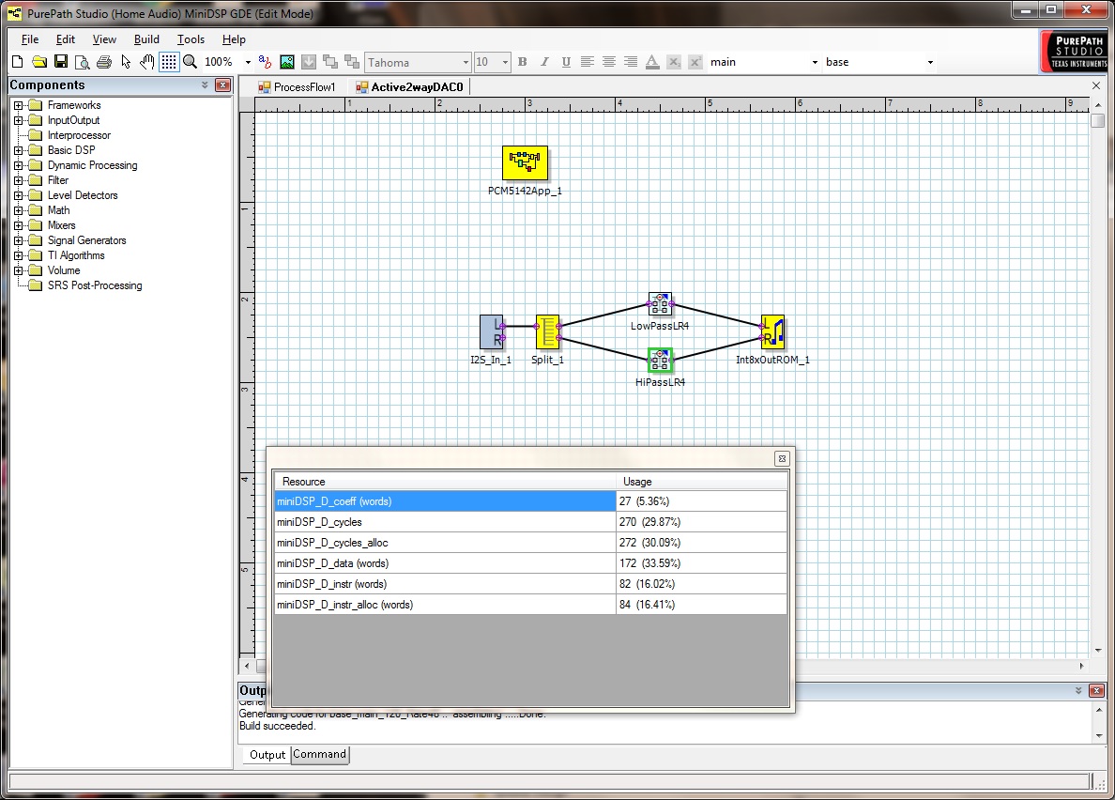Viewport: 1115px width, 800px height.
Task: Align text right
Action: point(631,62)
